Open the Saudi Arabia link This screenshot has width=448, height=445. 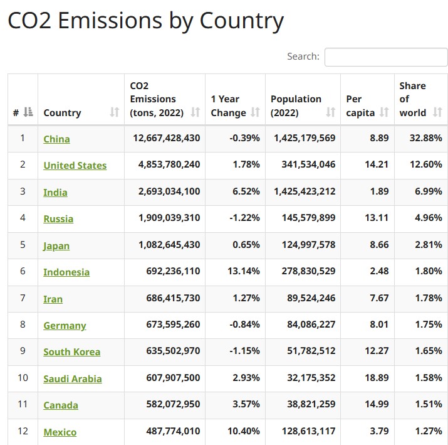click(73, 379)
